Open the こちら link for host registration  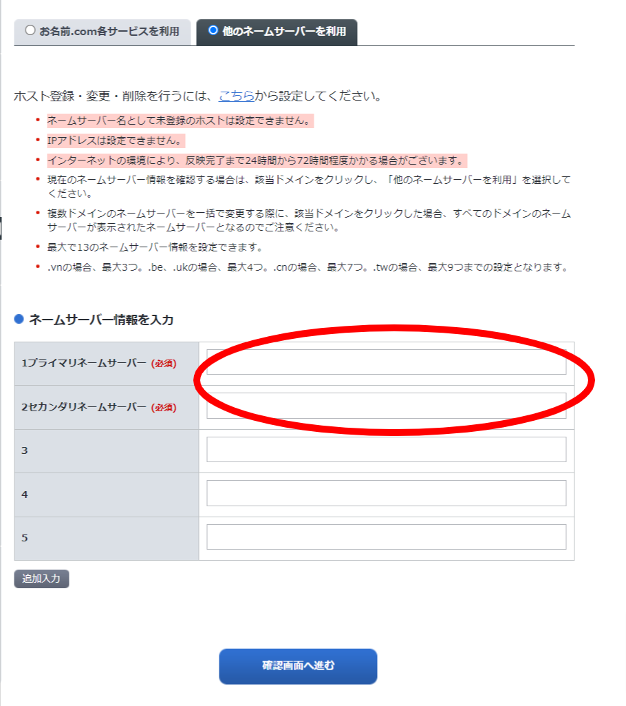[x=237, y=96]
